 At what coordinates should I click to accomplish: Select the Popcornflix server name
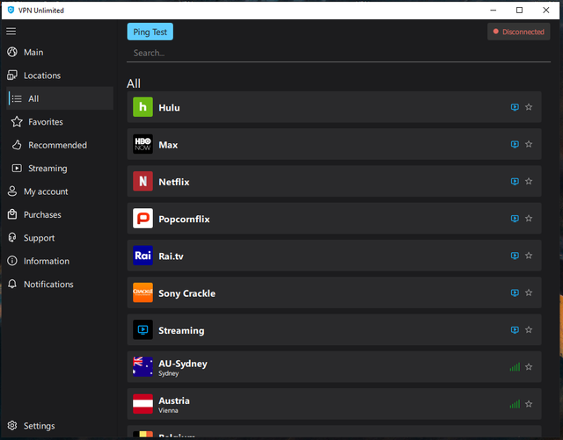184,219
